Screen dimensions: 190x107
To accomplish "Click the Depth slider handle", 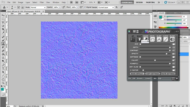I will pos(170,48).
